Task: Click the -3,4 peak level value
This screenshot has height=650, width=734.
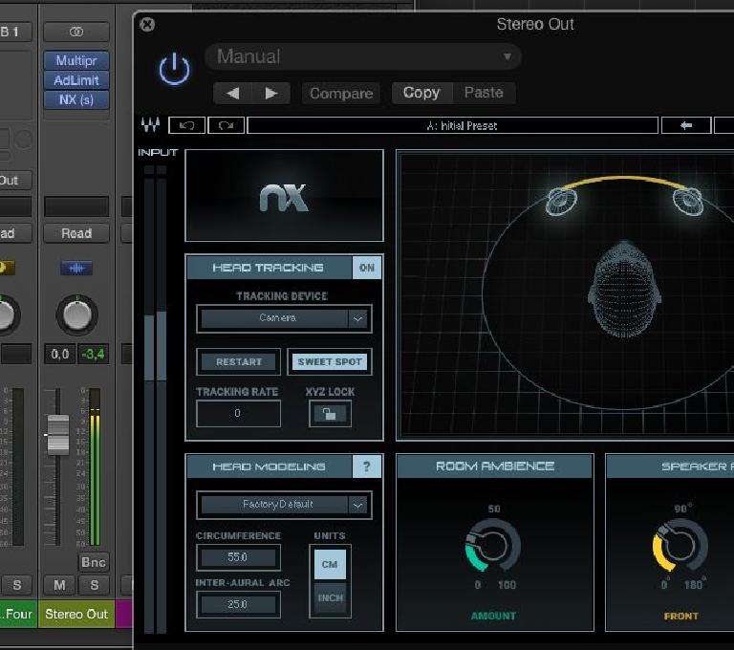Action: (x=93, y=354)
